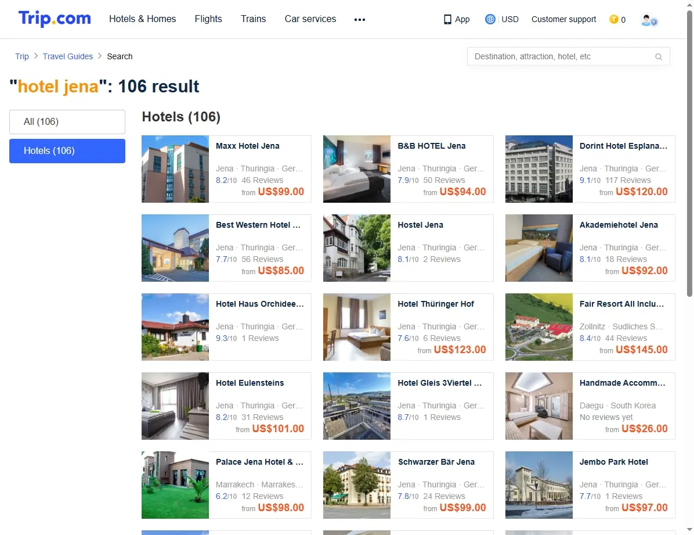Open the Car services menu
This screenshot has height=535, width=694.
point(310,19)
